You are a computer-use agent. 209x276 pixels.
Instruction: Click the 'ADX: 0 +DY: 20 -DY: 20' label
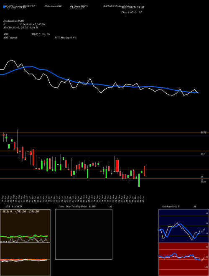coord(20,212)
